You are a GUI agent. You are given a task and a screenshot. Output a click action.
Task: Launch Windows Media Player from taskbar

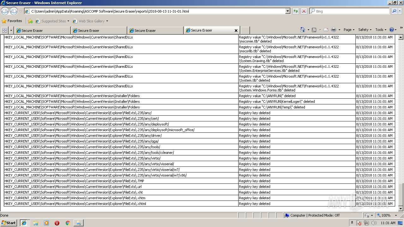(x=46, y=223)
